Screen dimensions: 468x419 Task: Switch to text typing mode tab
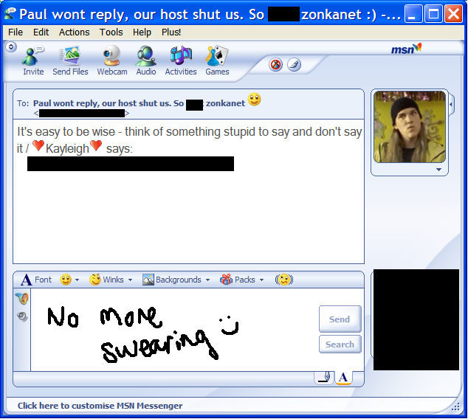pos(343,378)
